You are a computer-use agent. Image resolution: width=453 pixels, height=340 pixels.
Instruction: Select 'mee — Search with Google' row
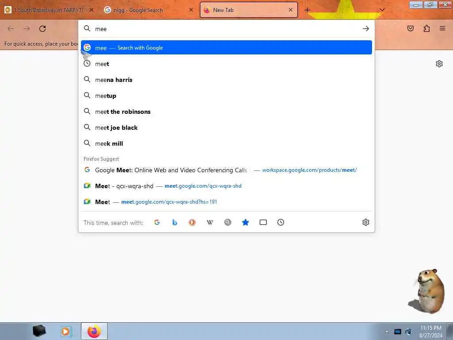(226, 48)
